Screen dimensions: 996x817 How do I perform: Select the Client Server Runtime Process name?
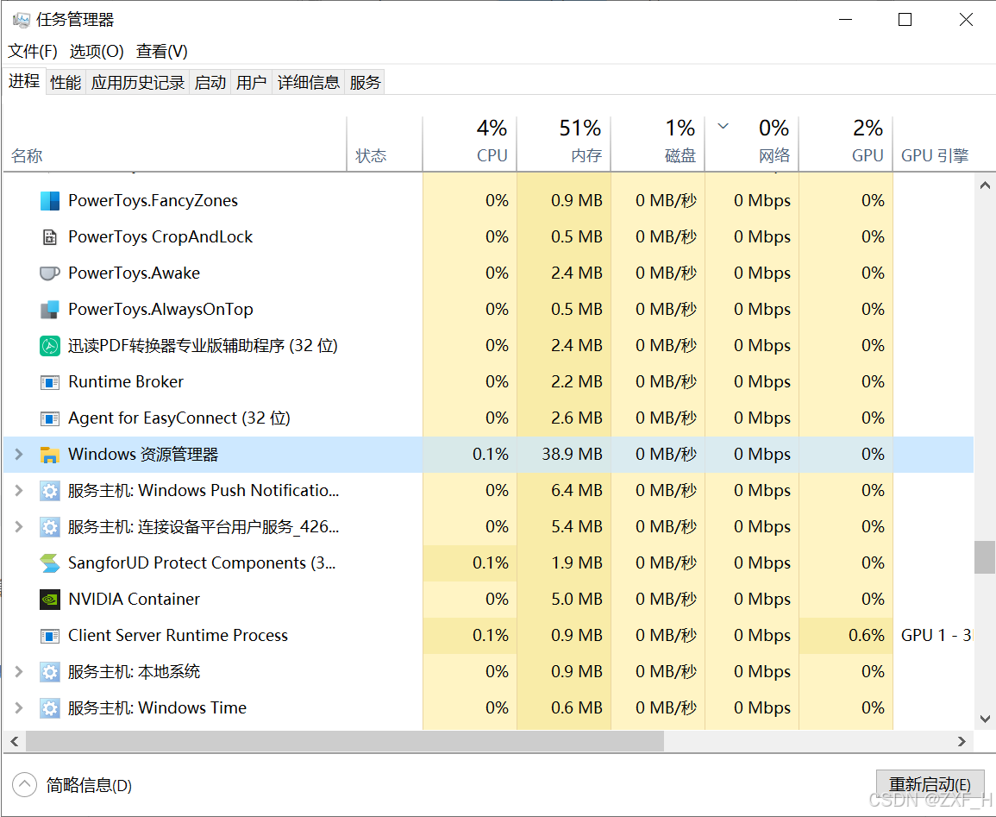(178, 635)
